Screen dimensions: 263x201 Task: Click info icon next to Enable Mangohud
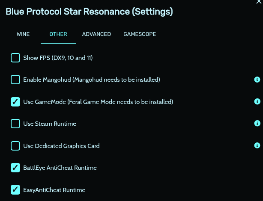click(257, 80)
